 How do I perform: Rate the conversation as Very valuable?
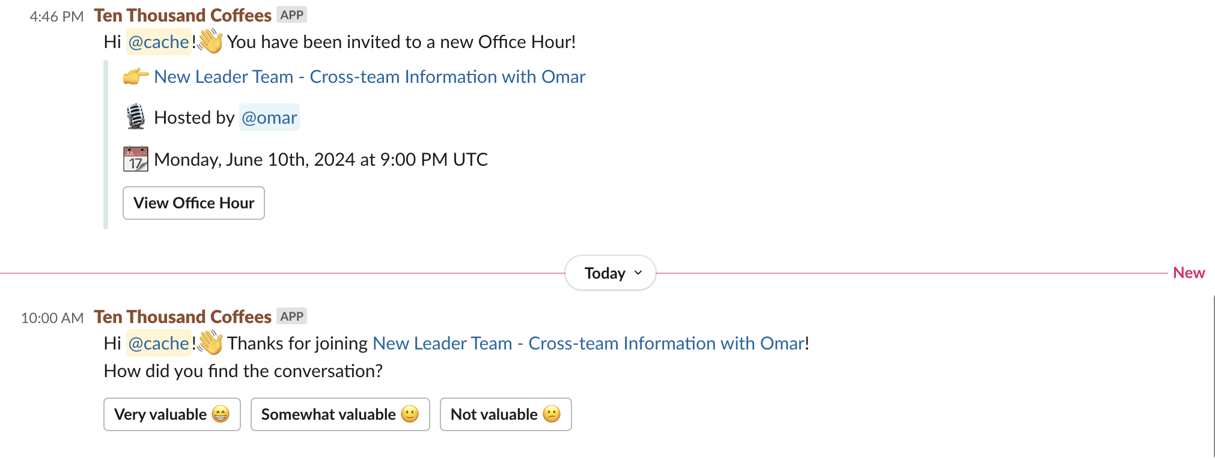[x=172, y=414]
